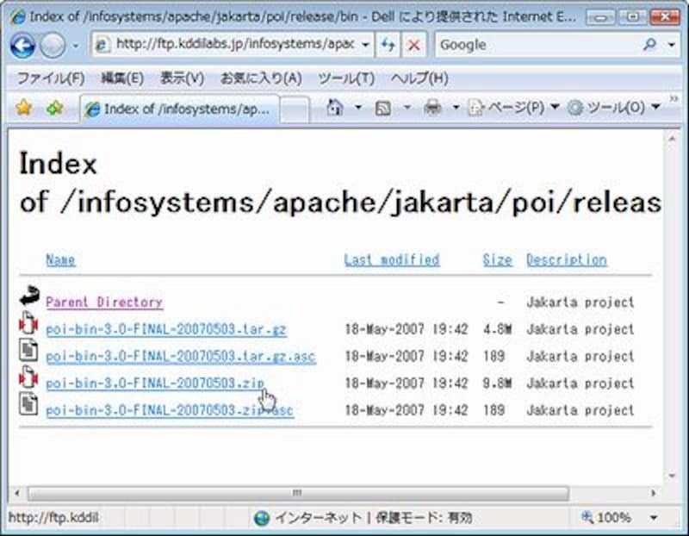Open the zoom level 100% dropdown
This screenshot has height=536, width=689.
pos(652,518)
